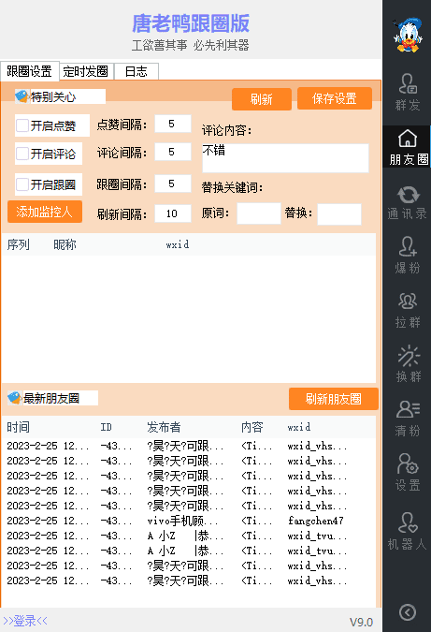Image resolution: width=431 pixels, height=632 pixels.
Task: Focus the 替换 input field
Action: [x=339, y=214]
